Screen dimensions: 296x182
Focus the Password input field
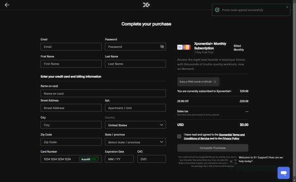(136, 47)
